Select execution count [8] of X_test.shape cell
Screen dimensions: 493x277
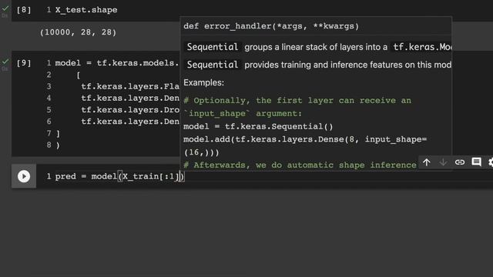[24, 10]
